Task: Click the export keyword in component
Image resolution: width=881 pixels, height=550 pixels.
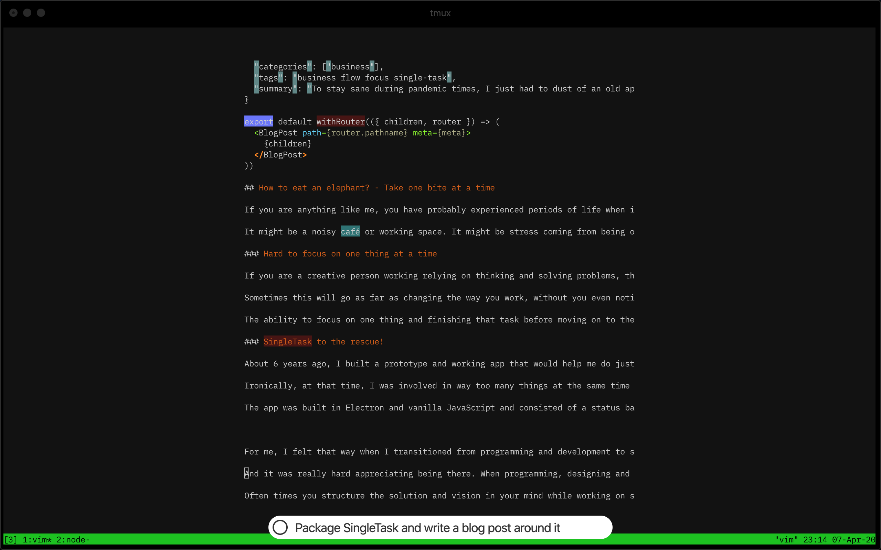Action: (x=258, y=122)
